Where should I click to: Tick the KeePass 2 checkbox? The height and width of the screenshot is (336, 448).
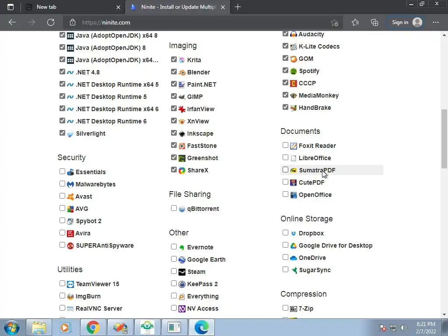(x=174, y=283)
